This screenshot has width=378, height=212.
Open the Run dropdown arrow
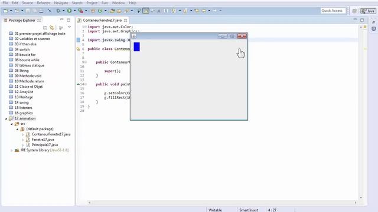[75, 11]
